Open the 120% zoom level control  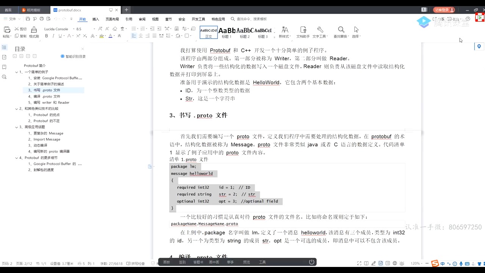click(x=416, y=264)
